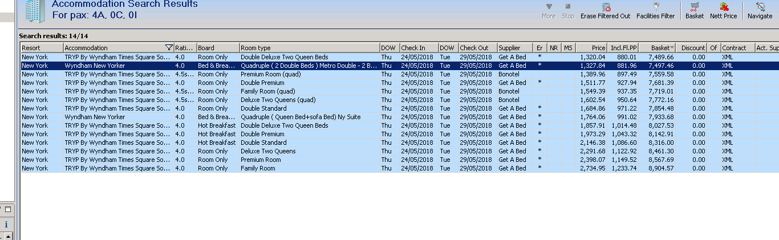The image size is (779, 240).
Task: Click price cell 2,734.95
Action: click(593, 168)
